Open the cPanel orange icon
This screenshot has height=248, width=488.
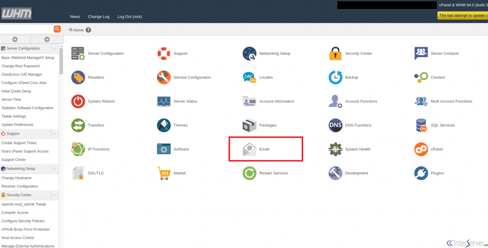pyautogui.click(x=421, y=149)
